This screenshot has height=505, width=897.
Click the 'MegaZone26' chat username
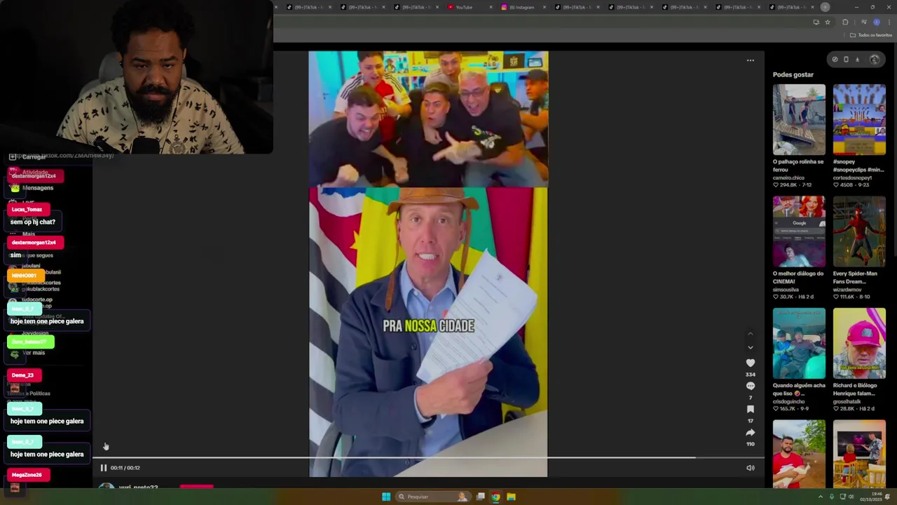tap(27, 475)
